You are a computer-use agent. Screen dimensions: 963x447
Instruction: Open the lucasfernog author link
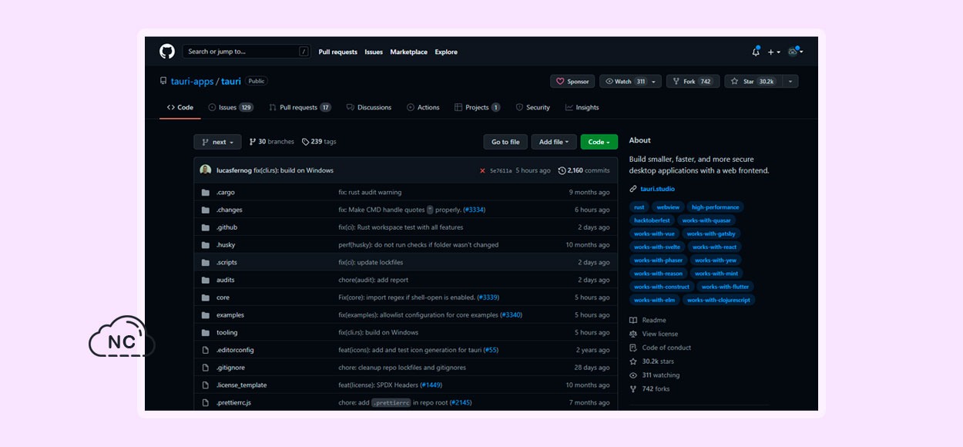pyautogui.click(x=234, y=170)
